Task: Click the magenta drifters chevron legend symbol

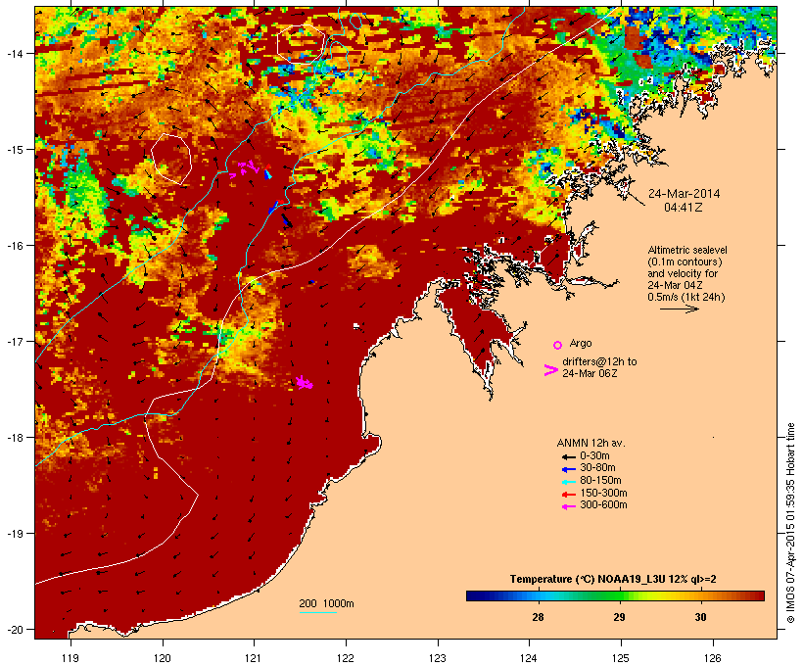Action: 550,370
